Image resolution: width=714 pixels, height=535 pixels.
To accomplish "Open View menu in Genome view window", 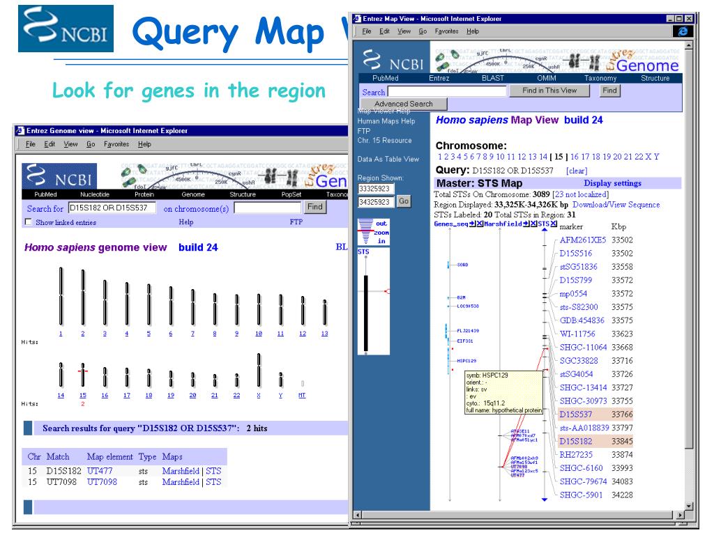I will (70, 144).
